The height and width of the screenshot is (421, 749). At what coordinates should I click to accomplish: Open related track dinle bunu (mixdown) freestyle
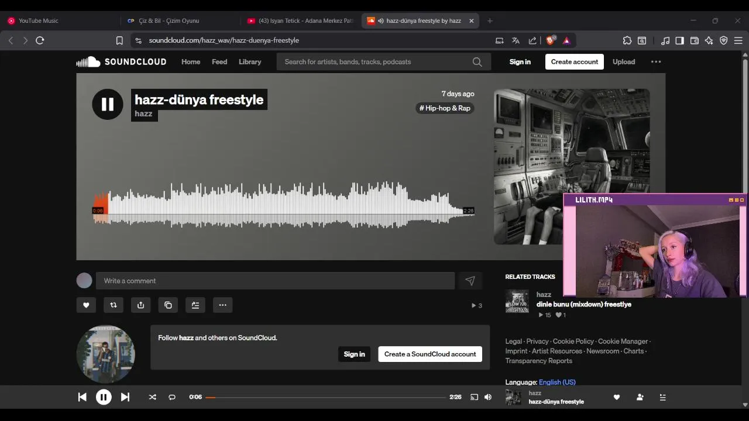pos(584,304)
